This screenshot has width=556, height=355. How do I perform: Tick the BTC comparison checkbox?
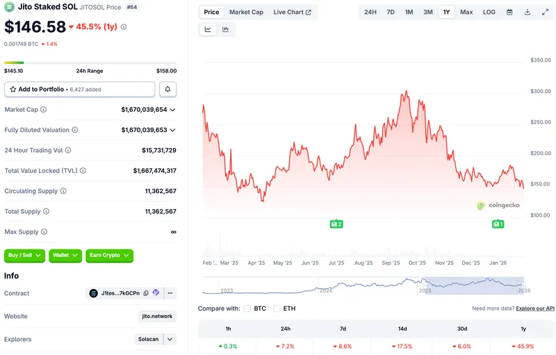tap(247, 308)
